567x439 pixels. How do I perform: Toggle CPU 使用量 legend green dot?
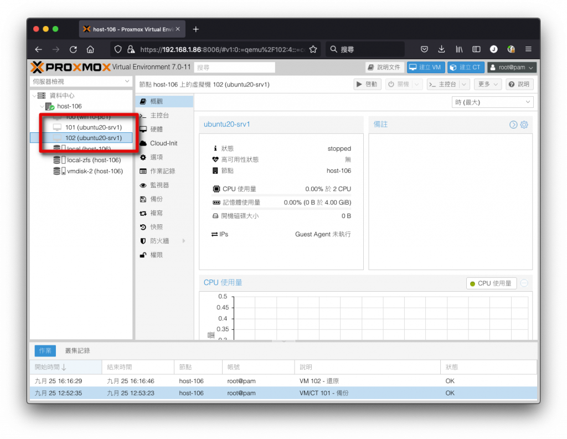[x=472, y=284]
